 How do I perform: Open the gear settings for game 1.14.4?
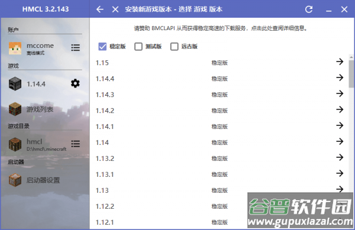[x=75, y=83]
